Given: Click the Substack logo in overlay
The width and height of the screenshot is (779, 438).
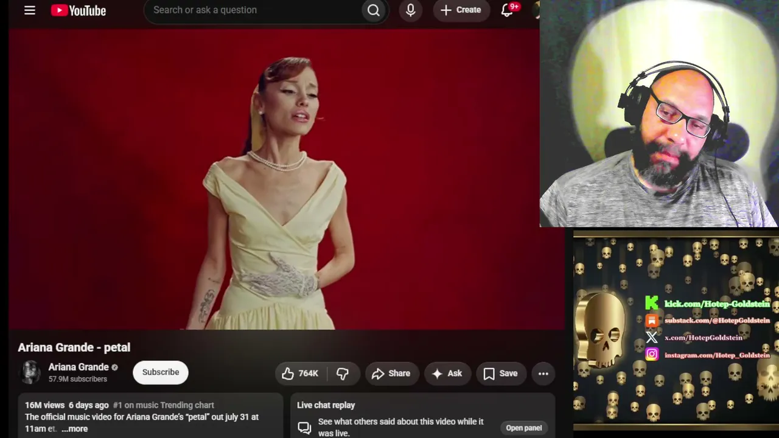Looking at the screenshot, I should (x=652, y=320).
